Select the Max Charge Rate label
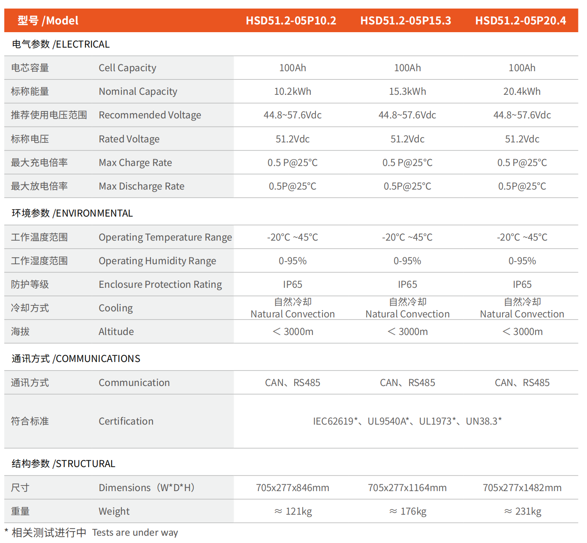 click(x=135, y=163)
